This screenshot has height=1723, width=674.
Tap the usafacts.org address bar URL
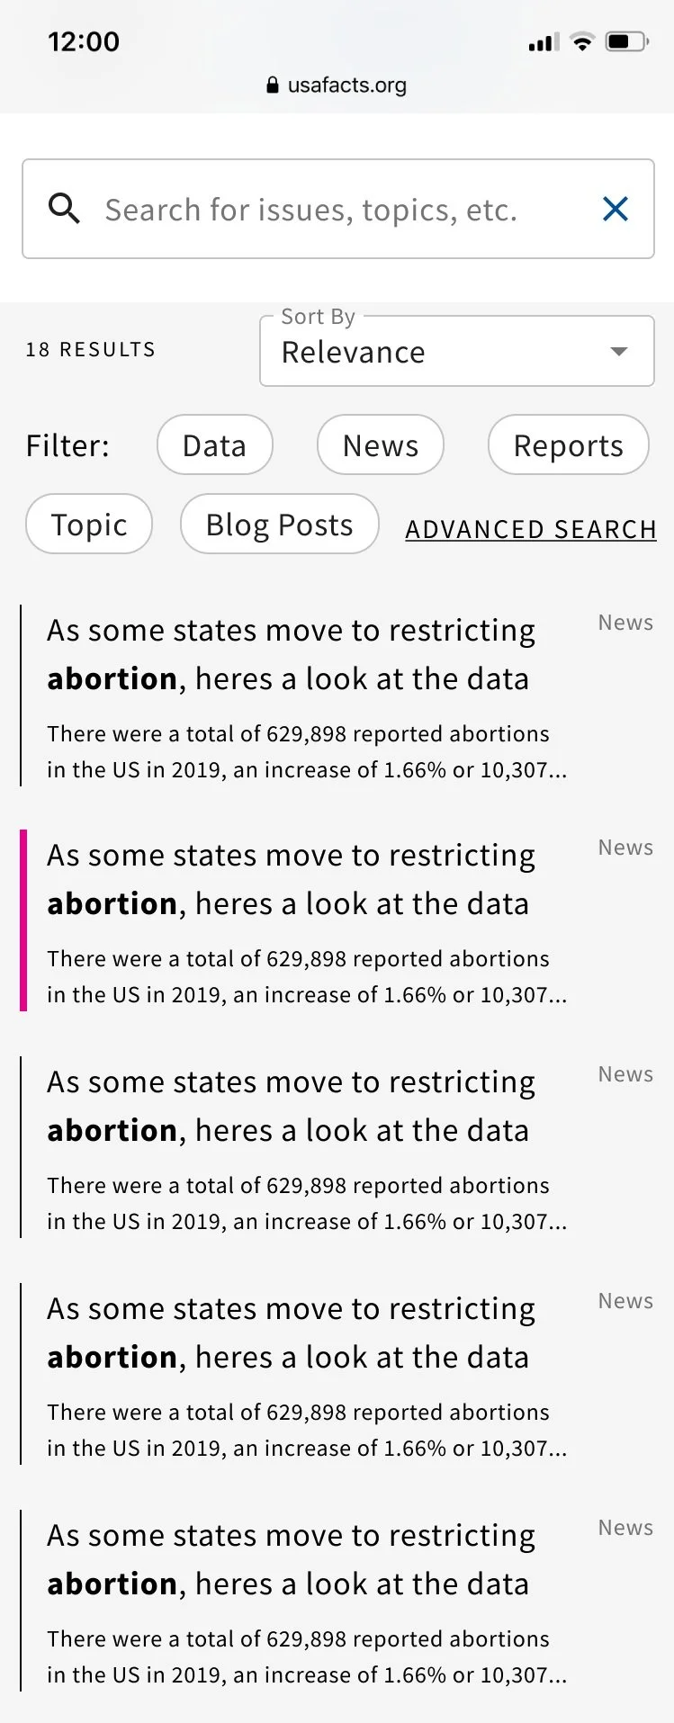pyautogui.click(x=347, y=85)
